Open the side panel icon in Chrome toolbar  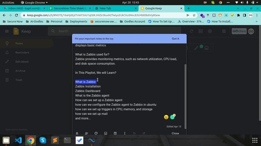(244, 15)
